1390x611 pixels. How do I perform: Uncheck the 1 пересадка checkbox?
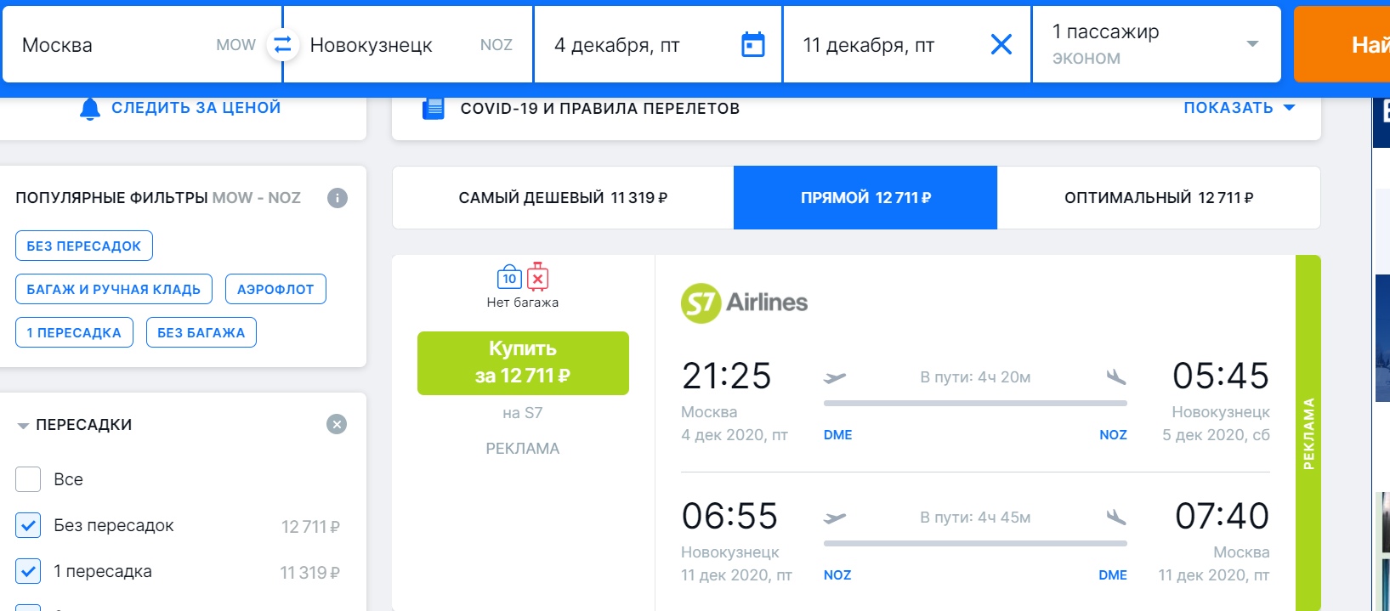28,571
